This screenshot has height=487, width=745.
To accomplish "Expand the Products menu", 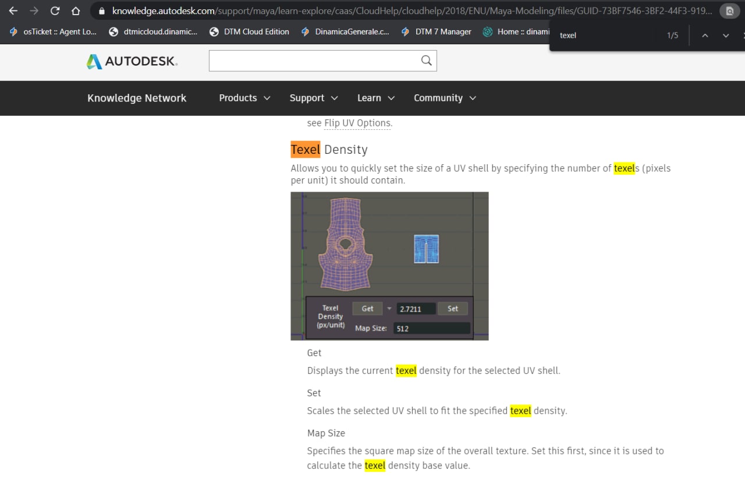I will click(x=244, y=98).
